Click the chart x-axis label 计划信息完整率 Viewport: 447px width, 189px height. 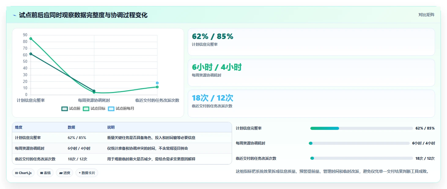click(31, 100)
